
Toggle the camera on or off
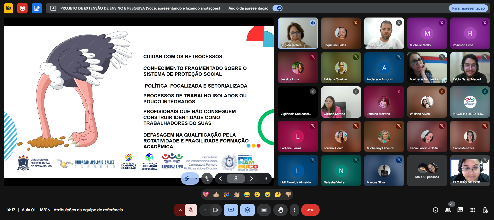(216, 210)
